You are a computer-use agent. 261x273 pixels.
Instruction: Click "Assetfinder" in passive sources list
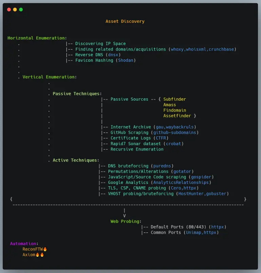point(177,116)
